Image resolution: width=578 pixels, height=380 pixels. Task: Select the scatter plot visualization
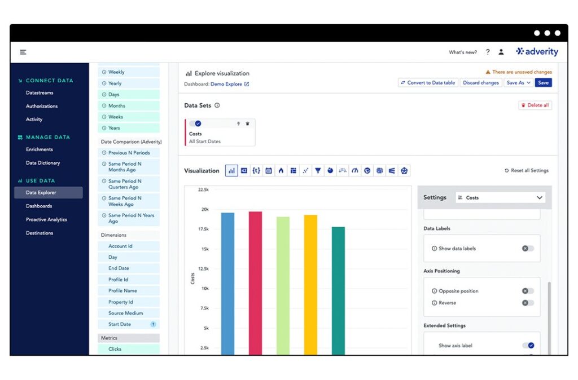click(305, 170)
